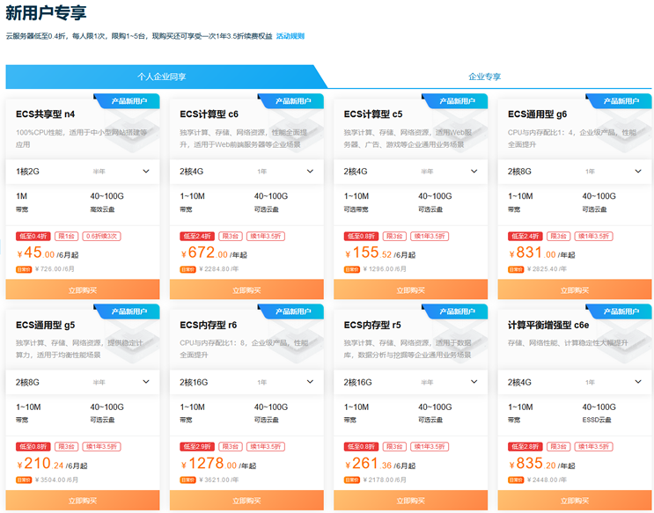
Task: Open the 活动规则 link
Action: [290, 36]
